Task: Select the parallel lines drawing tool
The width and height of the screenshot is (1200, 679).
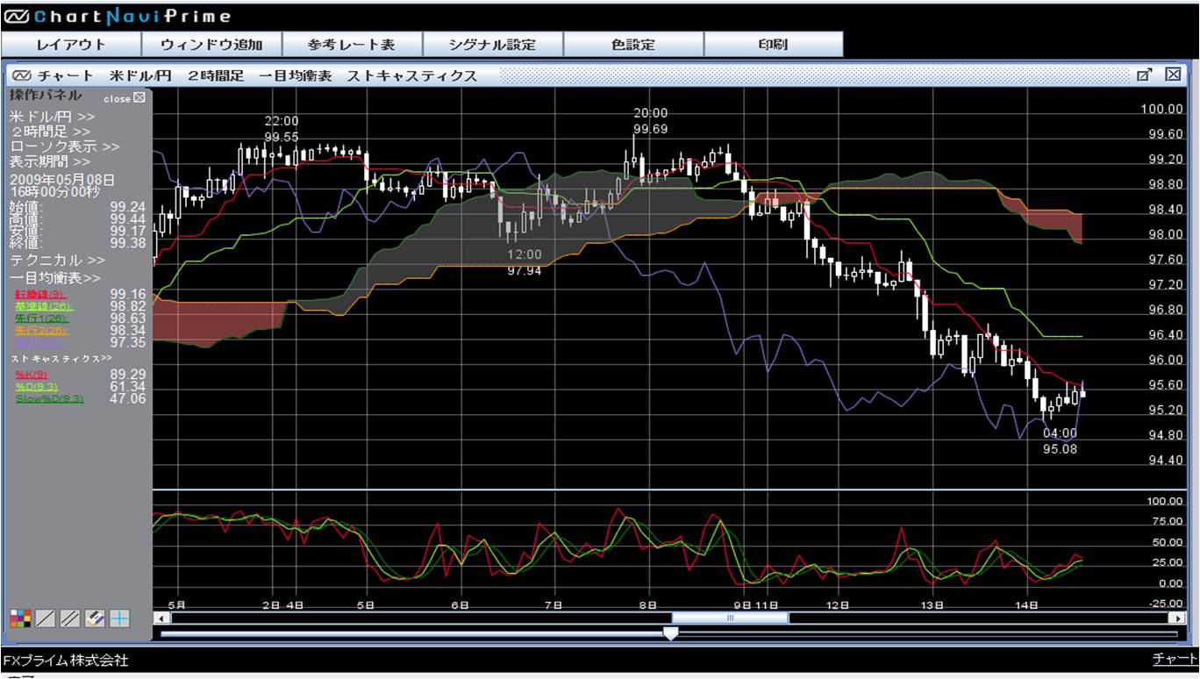Action: click(69, 618)
